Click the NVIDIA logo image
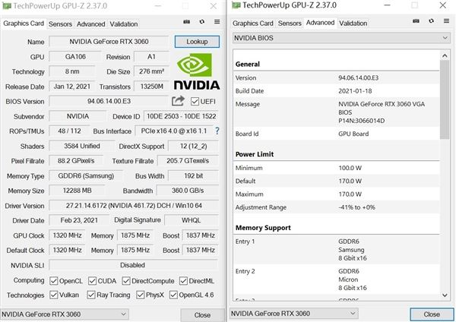The image size is (456, 322). click(197, 71)
